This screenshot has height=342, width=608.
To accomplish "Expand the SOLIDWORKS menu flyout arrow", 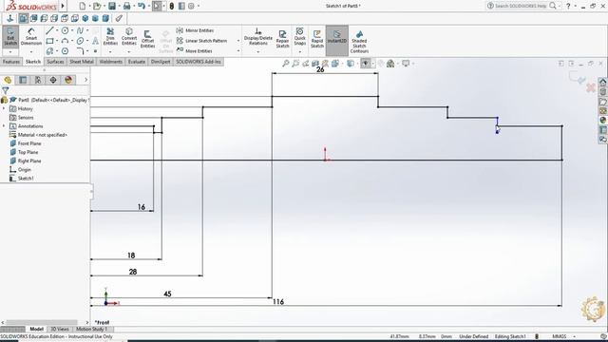I will 63,6.
